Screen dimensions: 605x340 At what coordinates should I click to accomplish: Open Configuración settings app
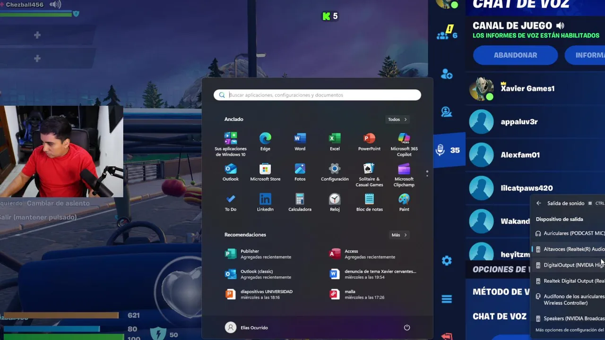[x=335, y=172]
